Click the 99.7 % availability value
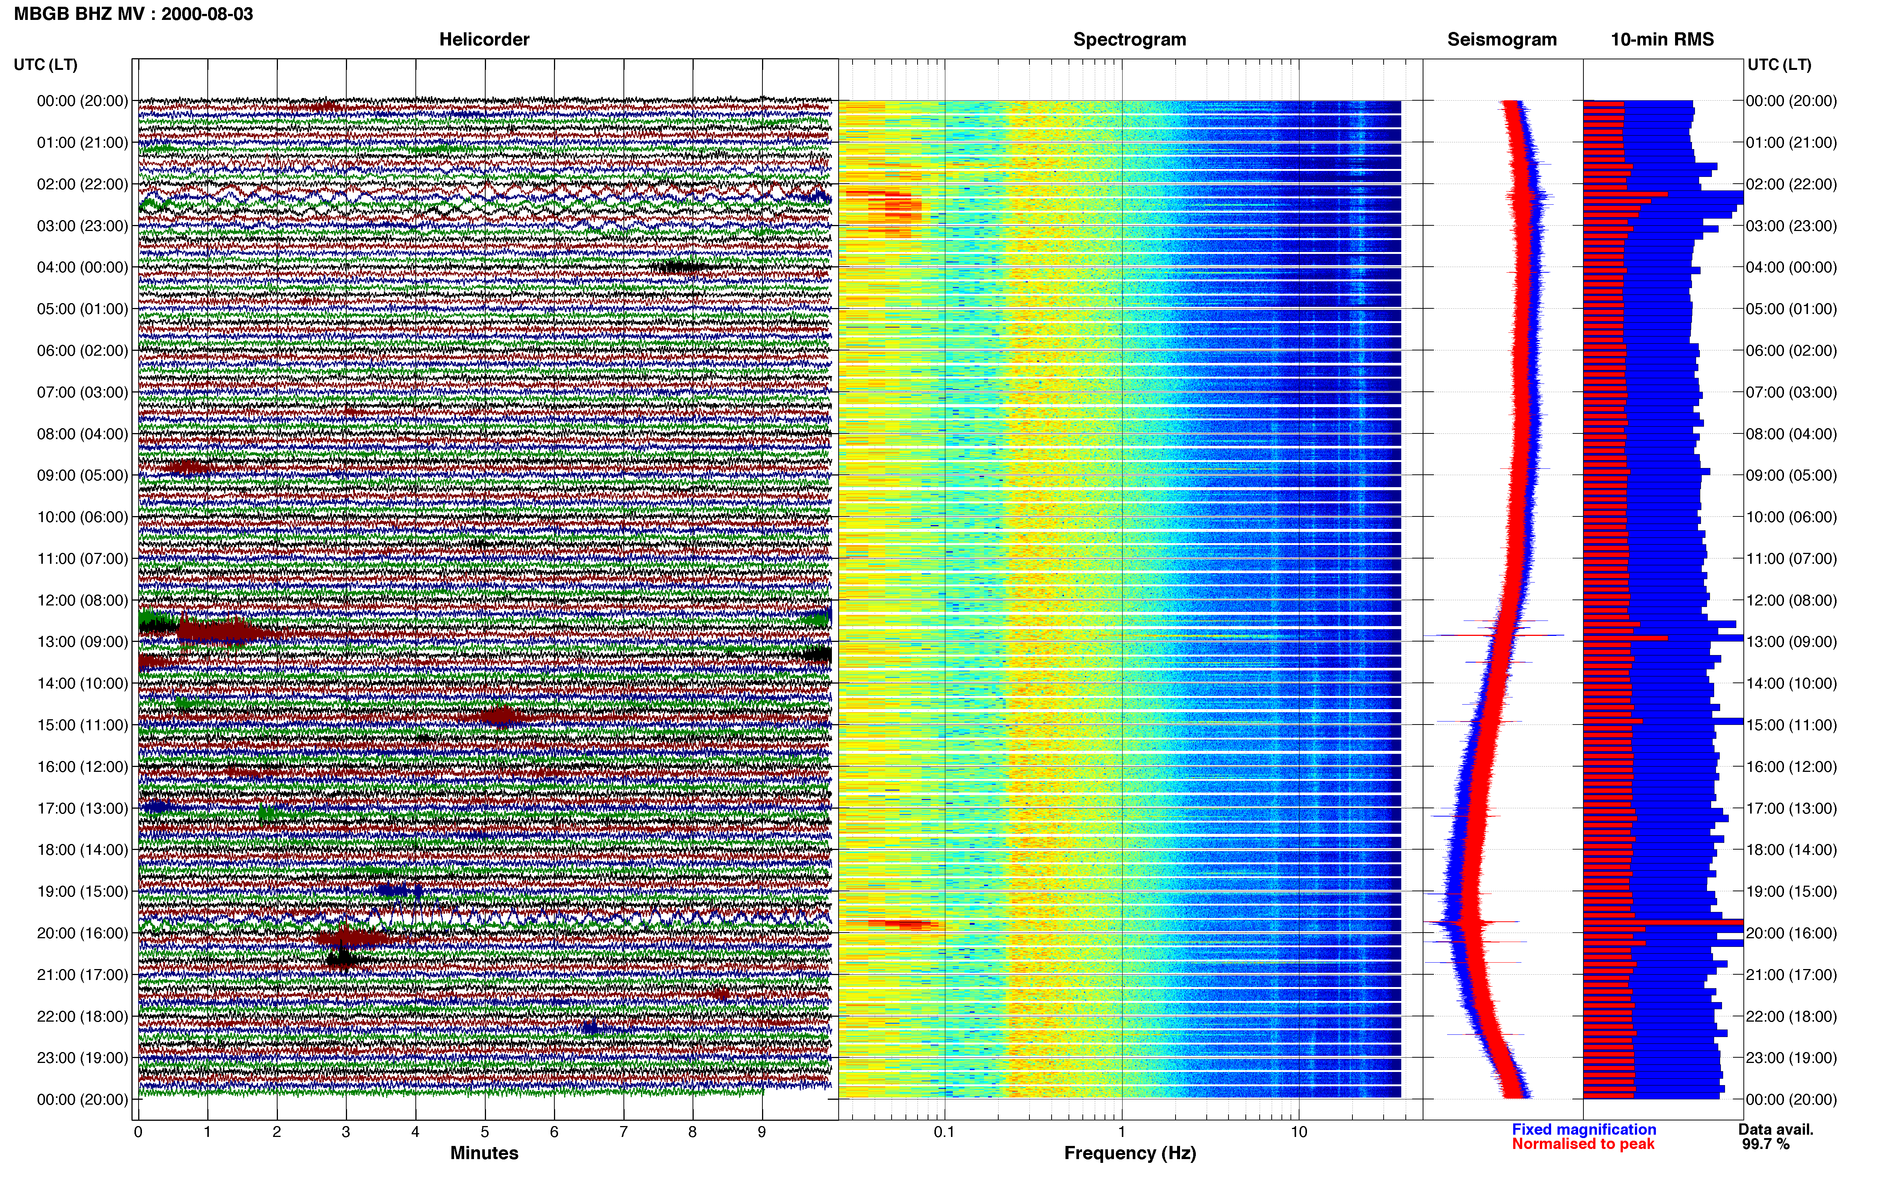Screen dimensions: 1885x1179 pos(1766,1144)
